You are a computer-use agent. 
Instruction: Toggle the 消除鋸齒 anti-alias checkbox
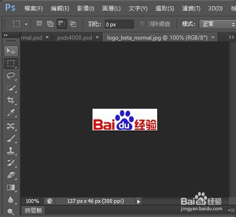(x=142, y=24)
